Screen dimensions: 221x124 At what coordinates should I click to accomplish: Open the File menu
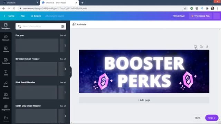click(x=23, y=16)
